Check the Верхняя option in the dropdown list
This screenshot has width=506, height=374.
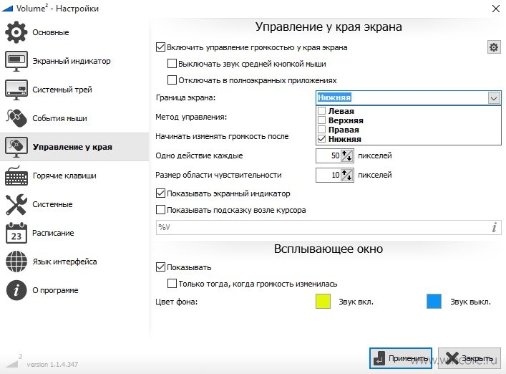coord(321,120)
